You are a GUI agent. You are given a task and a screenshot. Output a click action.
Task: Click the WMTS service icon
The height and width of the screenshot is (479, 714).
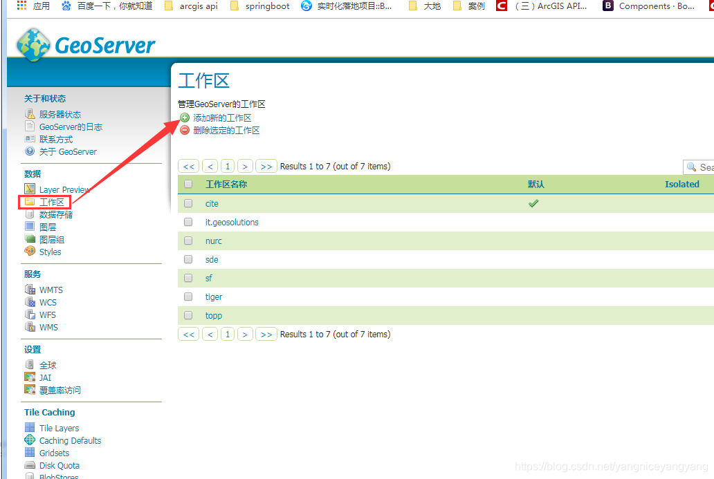tap(30, 290)
